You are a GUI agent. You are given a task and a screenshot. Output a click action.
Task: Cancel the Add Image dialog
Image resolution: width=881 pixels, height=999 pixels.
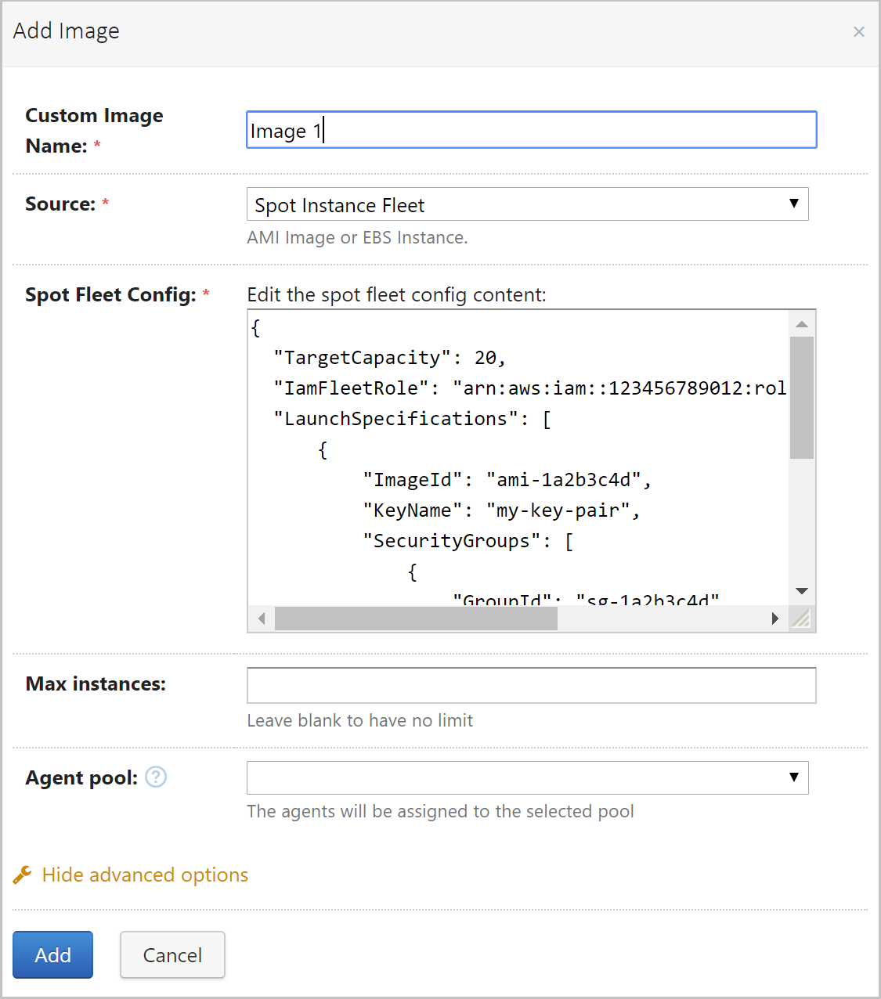tap(172, 954)
